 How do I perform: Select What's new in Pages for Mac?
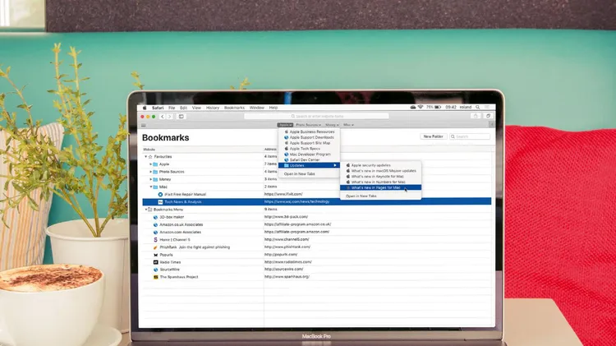pyautogui.click(x=380, y=187)
